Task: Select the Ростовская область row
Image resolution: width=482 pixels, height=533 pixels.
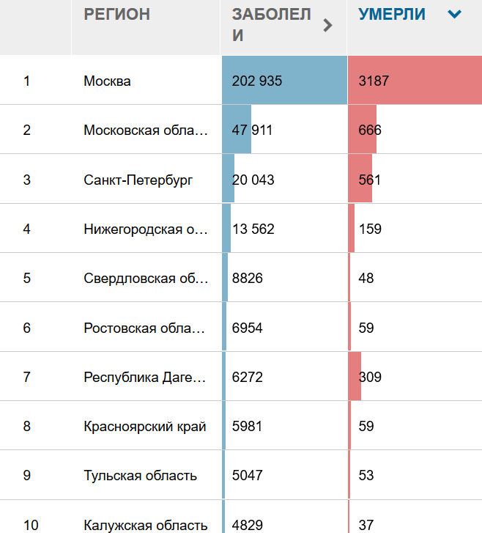Action: point(241,327)
